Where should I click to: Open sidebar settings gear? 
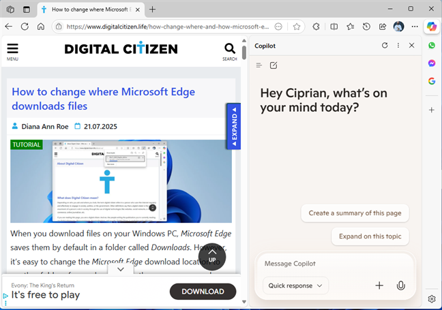tap(432, 298)
